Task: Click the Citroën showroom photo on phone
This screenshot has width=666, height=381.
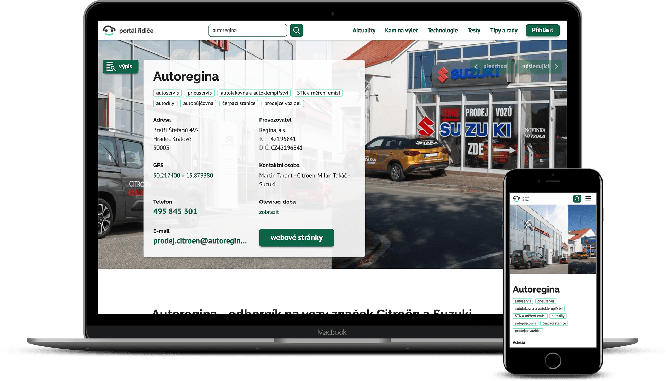Action: coord(538,239)
